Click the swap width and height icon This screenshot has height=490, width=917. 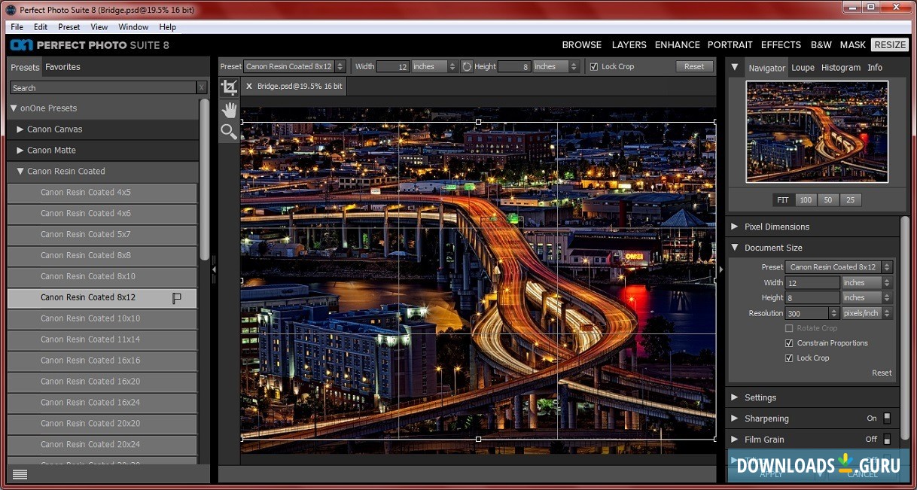pos(467,66)
